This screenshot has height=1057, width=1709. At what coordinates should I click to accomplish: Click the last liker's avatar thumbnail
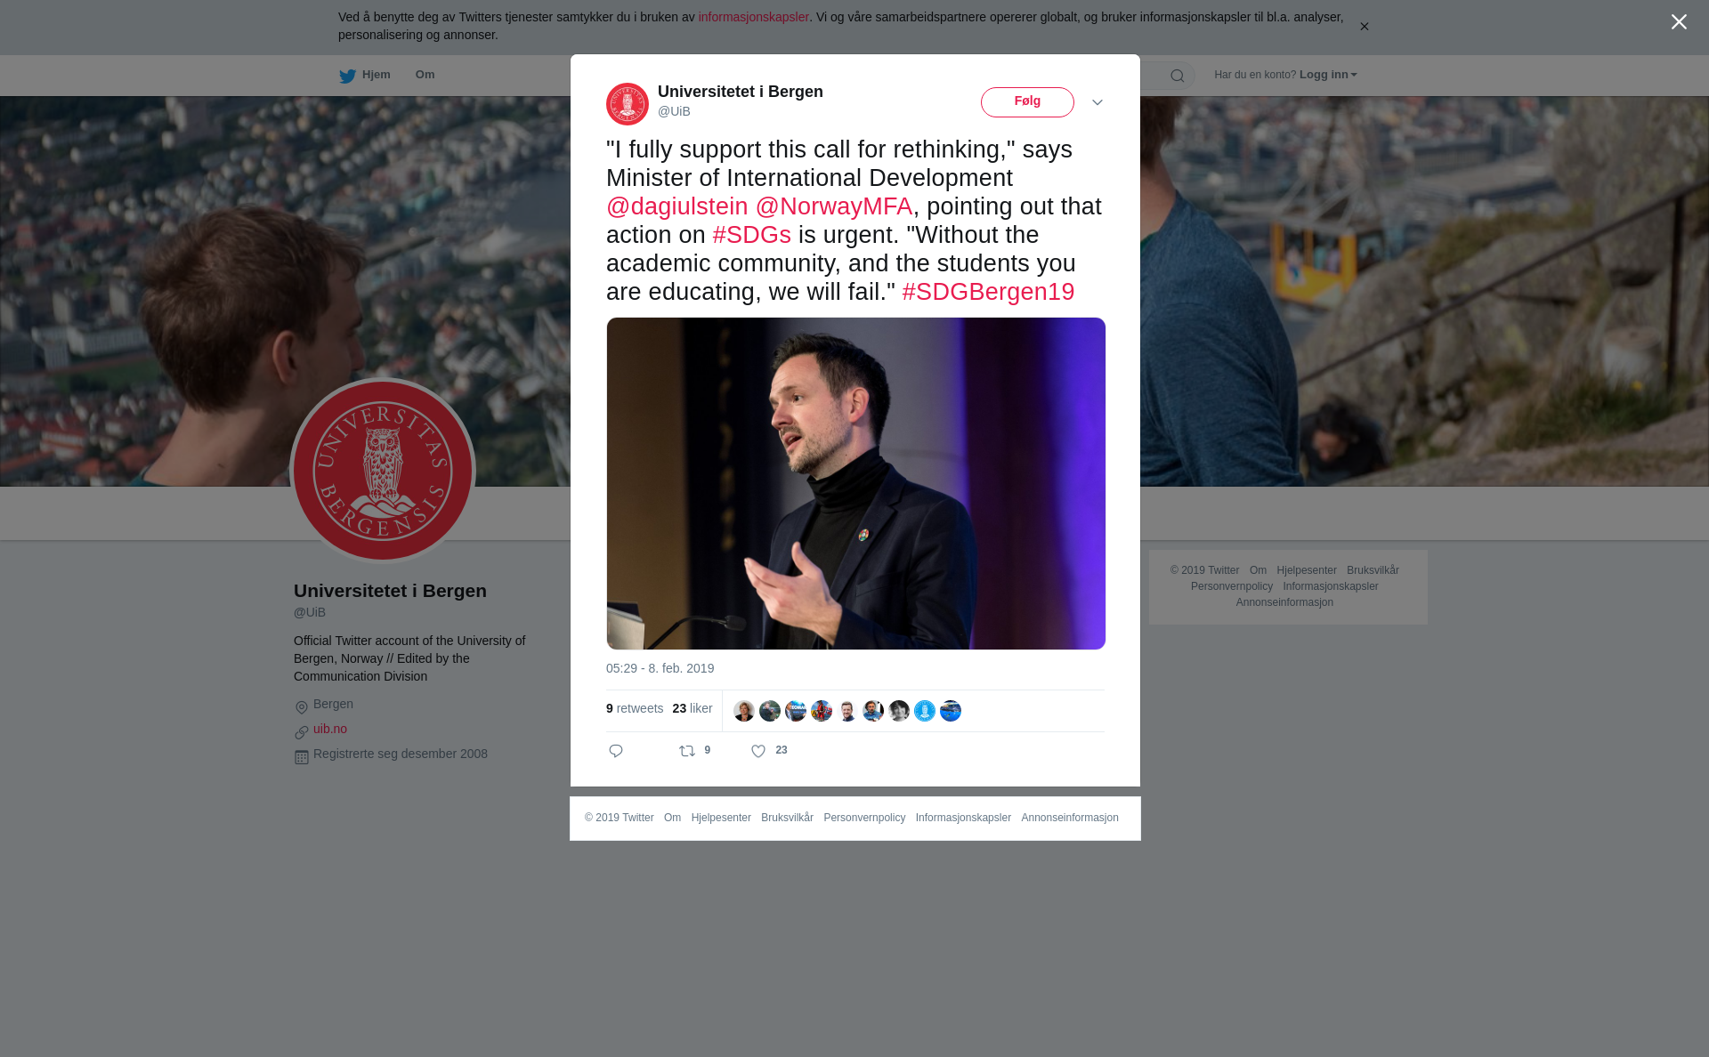951,711
